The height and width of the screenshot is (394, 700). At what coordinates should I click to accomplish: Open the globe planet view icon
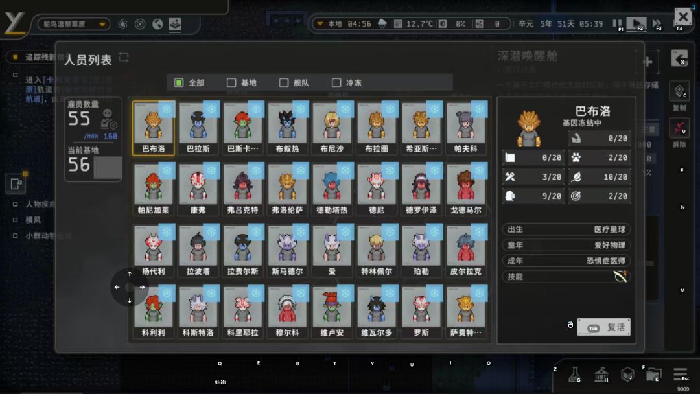(157, 24)
